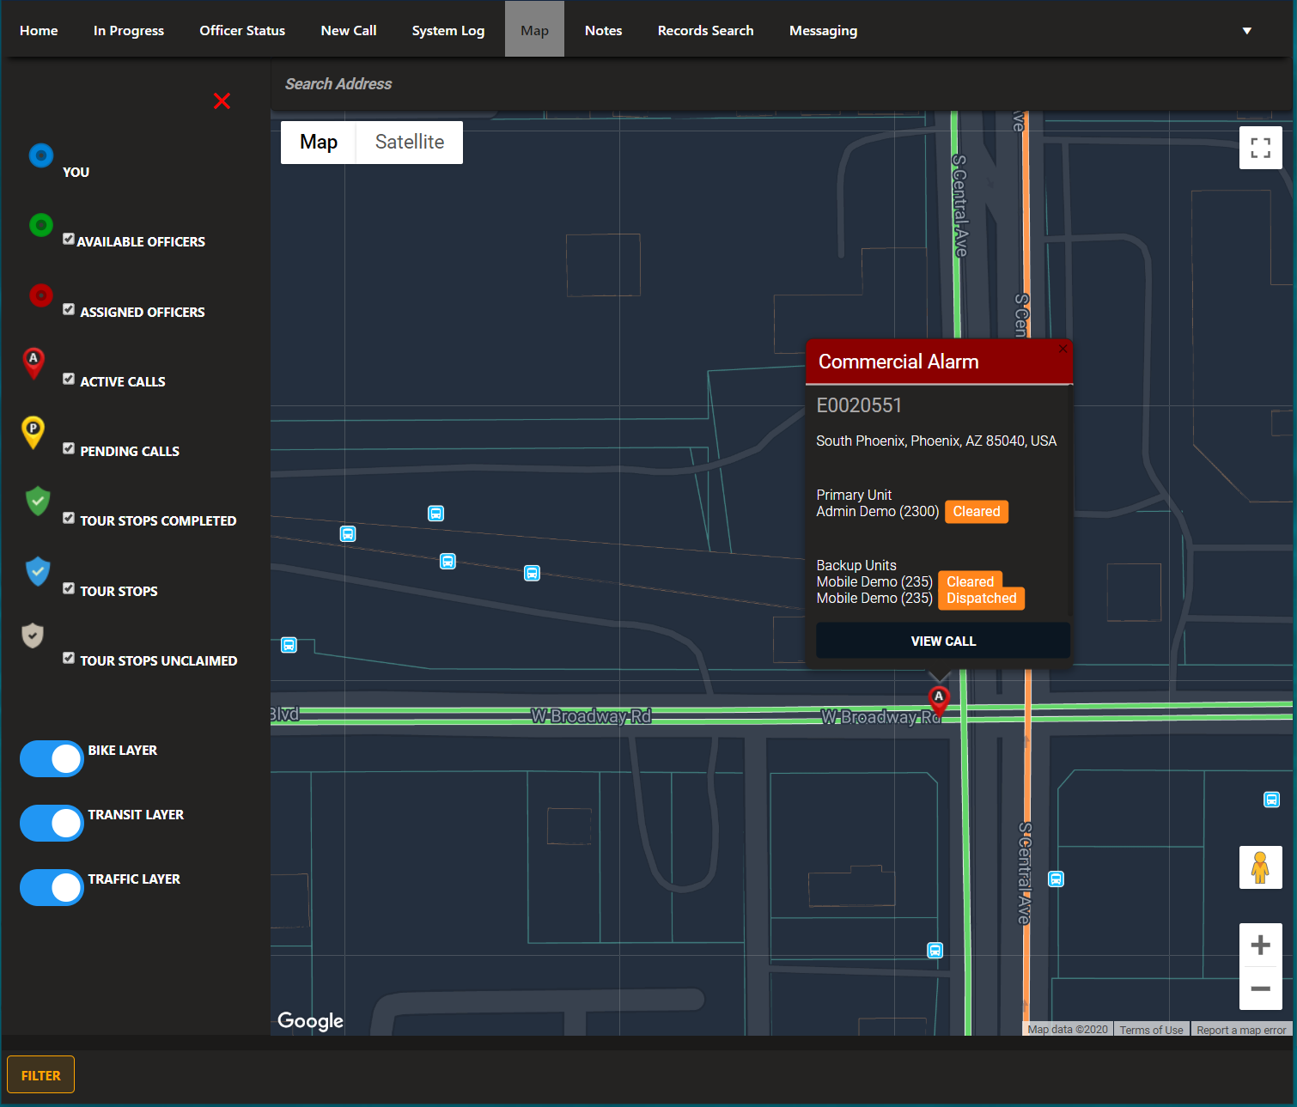The width and height of the screenshot is (1297, 1107).
Task: Uncheck the Assigned Officers checkbox
Action: tap(69, 308)
